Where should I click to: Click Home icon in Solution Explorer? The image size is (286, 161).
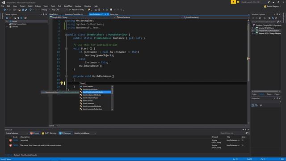(x=260, y=18)
